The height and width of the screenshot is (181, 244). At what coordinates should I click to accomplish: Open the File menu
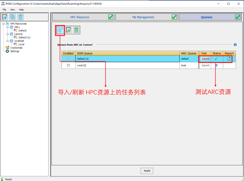point(4,9)
